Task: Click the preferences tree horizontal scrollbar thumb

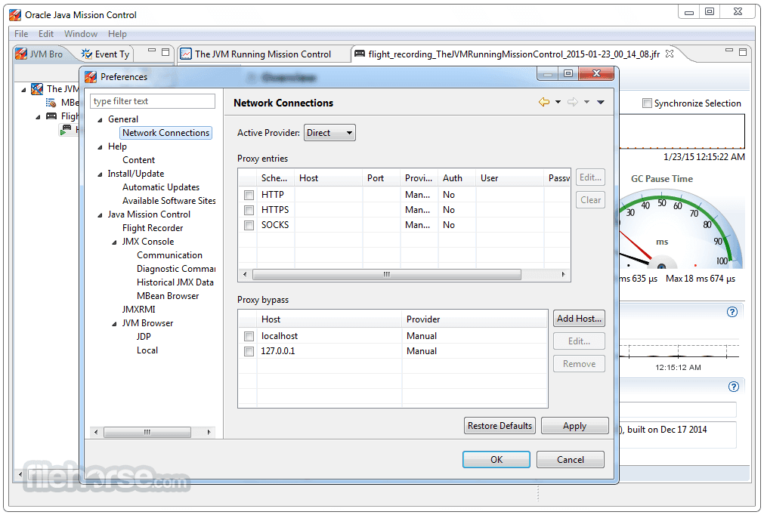Action: [x=147, y=432]
